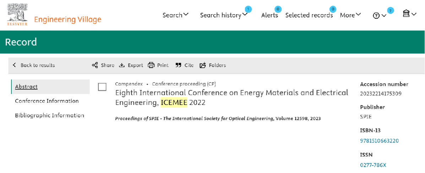Click the Alerts count badge
Screen dimensions: 425x173
pos(278,10)
